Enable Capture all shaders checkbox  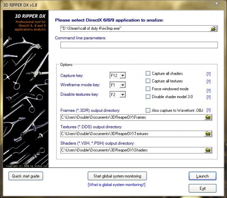[x=148, y=73]
